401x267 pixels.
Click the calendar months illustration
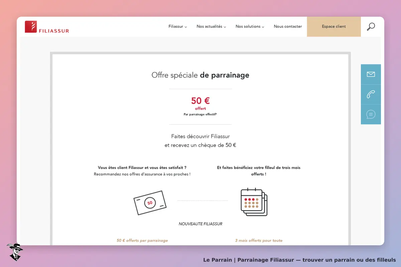(x=254, y=202)
